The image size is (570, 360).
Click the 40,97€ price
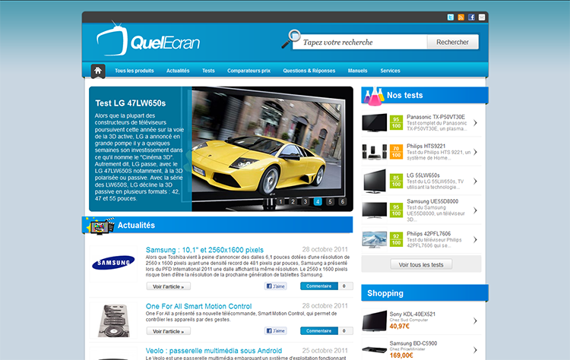400,327
